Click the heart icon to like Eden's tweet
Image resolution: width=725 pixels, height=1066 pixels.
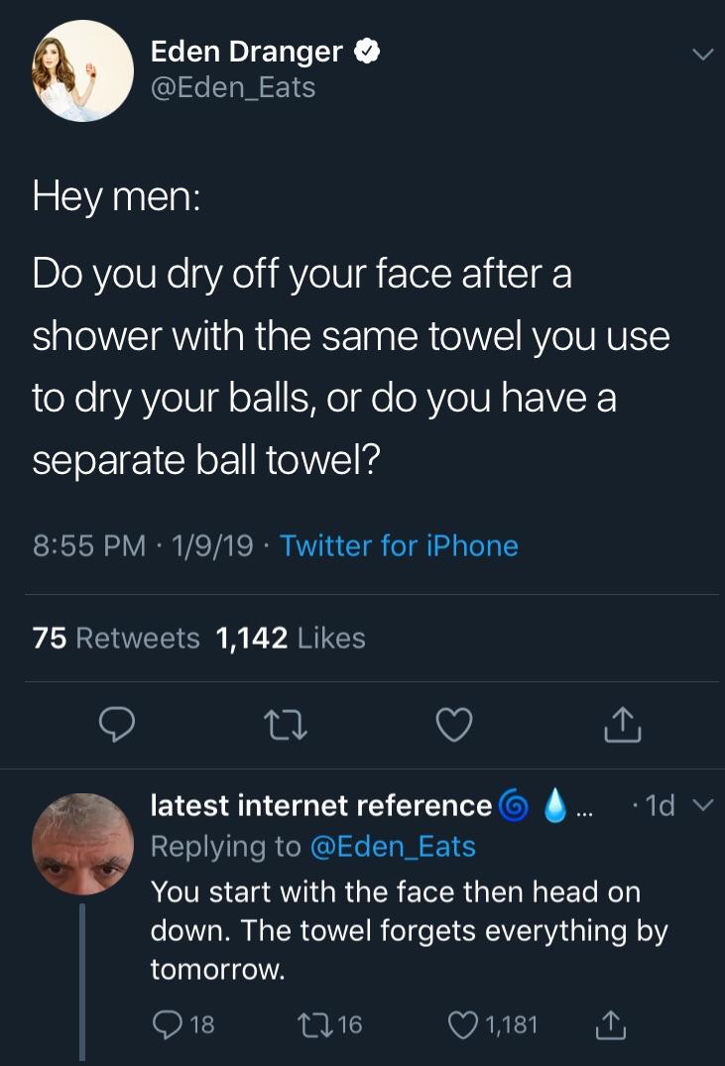click(x=453, y=725)
